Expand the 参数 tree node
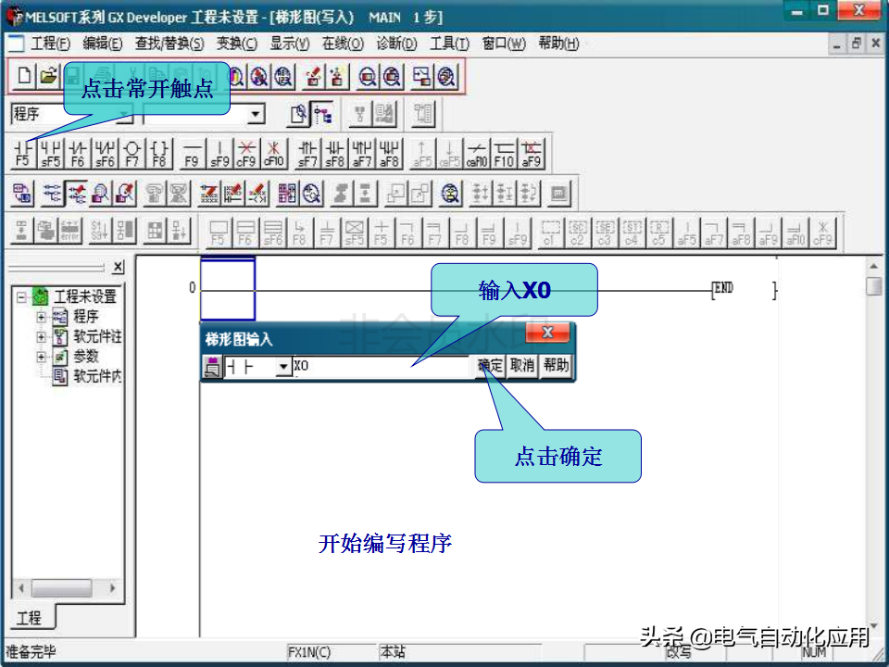Image resolution: width=889 pixels, height=667 pixels. tap(41, 356)
